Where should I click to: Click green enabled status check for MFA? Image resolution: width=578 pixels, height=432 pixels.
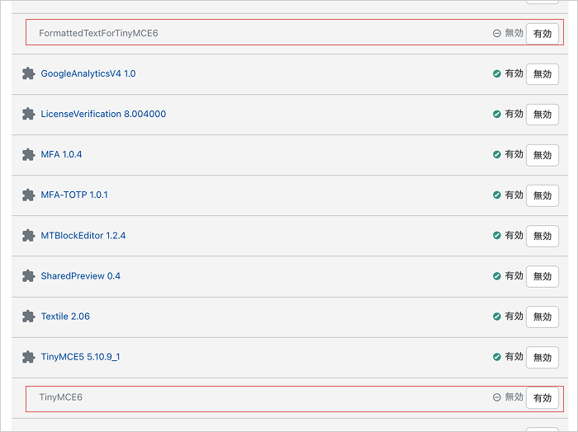pyautogui.click(x=496, y=154)
